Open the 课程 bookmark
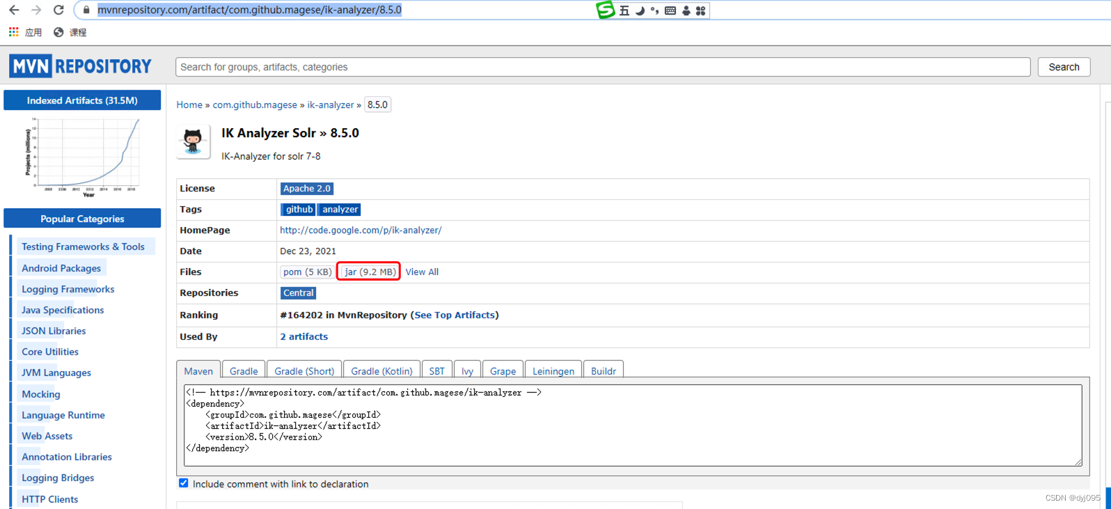The image size is (1111, 509). (70, 32)
